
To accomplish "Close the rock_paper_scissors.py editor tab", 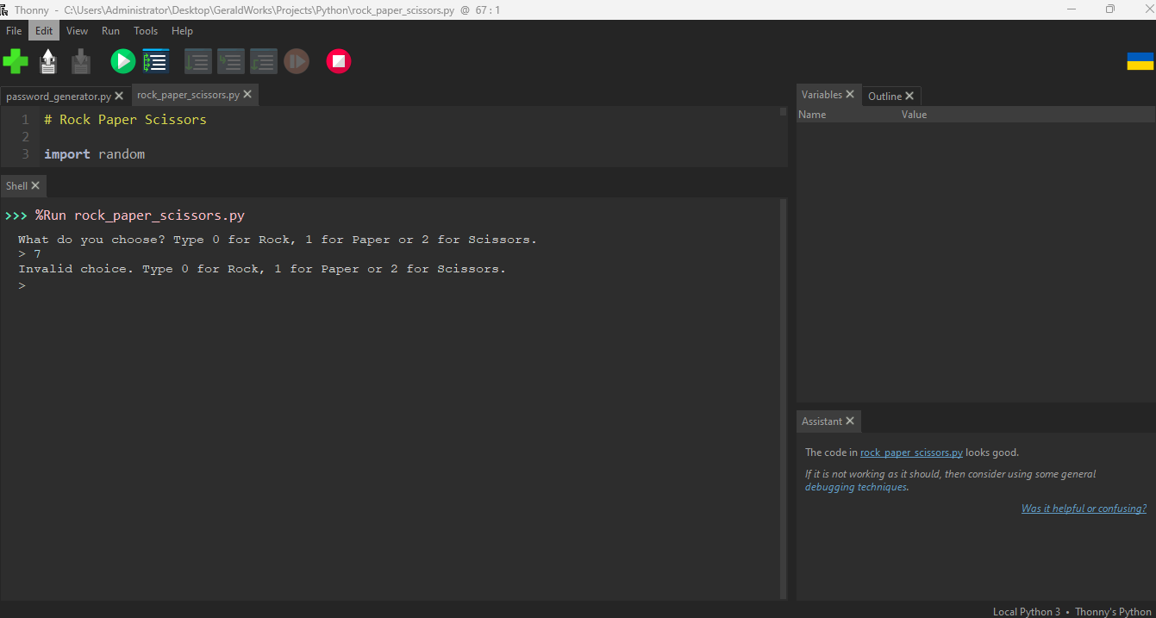I will pyautogui.click(x=247, y=95).
